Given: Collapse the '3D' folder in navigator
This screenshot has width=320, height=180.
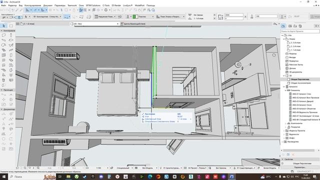Looking at the screenshot, I should pos(284,75).
